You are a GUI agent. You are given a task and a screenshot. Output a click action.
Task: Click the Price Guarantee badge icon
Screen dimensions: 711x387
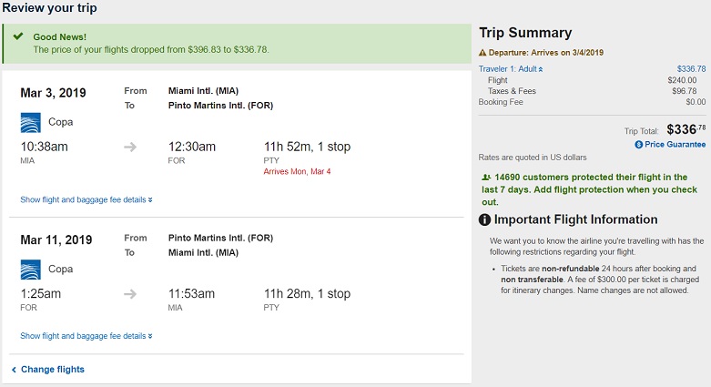(x=638, y=144)
